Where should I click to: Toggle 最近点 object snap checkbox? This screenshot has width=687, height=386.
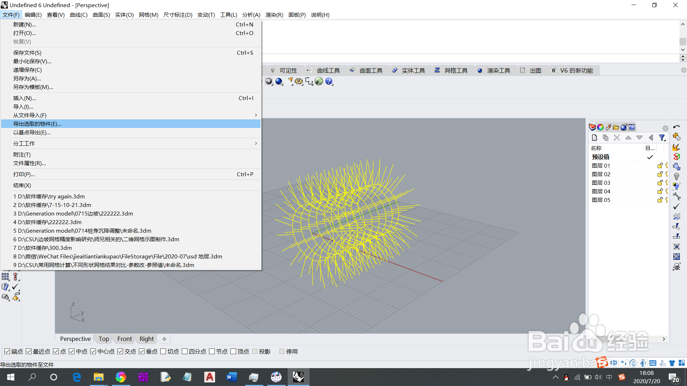point(29,352)
